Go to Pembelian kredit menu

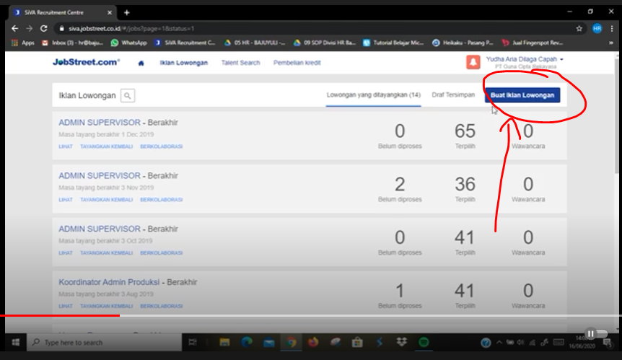click(x=297, y=63)
